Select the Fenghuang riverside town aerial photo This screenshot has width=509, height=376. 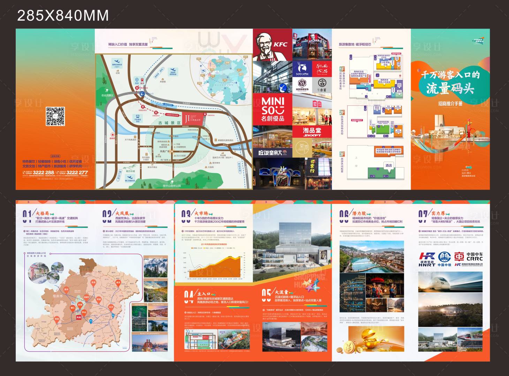pyautogui.click(x=372, y=257)
